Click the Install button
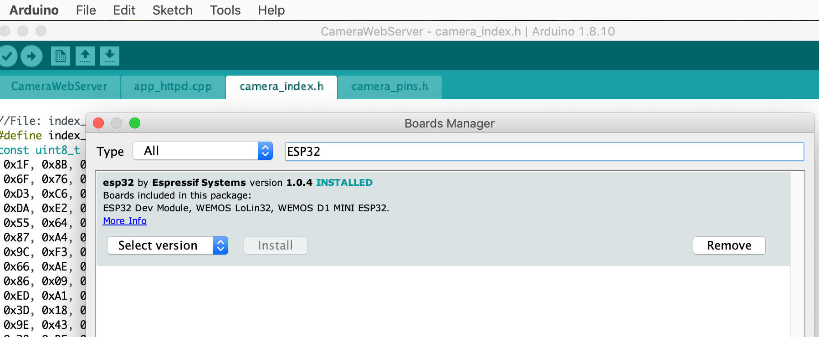 click(x=275, y=245)
